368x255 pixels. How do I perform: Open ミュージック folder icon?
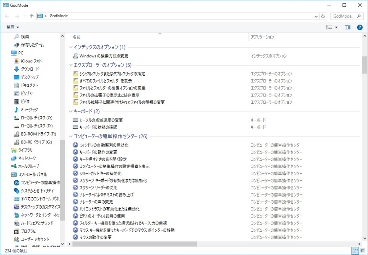pos(17,110)
